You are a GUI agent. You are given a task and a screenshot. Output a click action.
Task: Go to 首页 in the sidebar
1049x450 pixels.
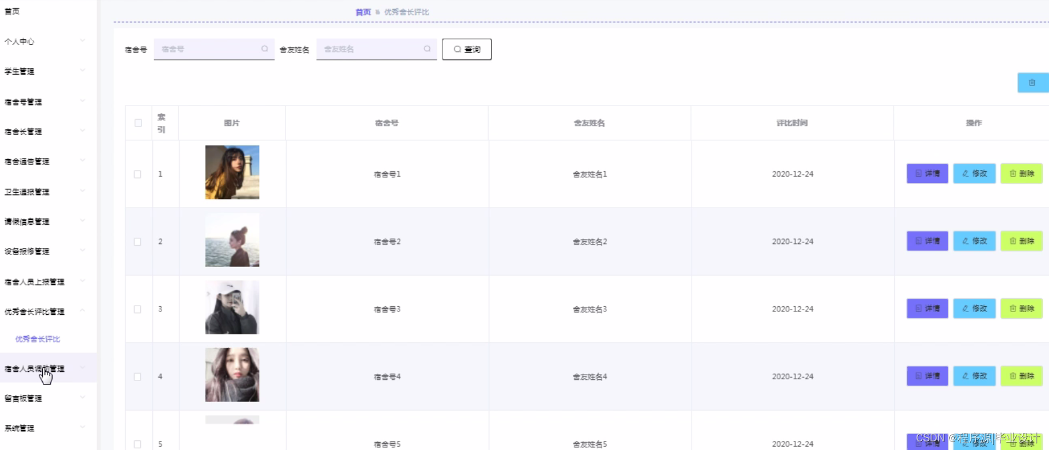tap(12, 11)
